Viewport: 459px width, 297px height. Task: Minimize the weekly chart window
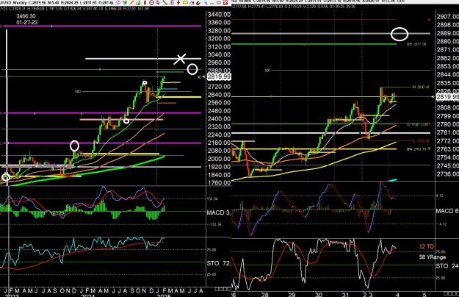pyautogui.click(x=212, y=3)
